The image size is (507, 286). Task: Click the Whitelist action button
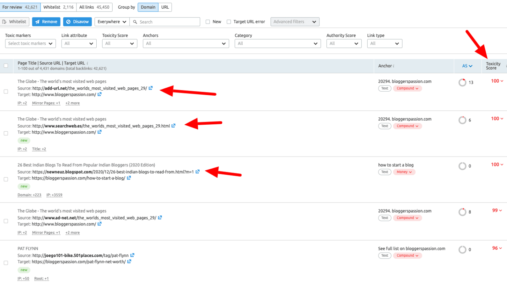point(14,22)
